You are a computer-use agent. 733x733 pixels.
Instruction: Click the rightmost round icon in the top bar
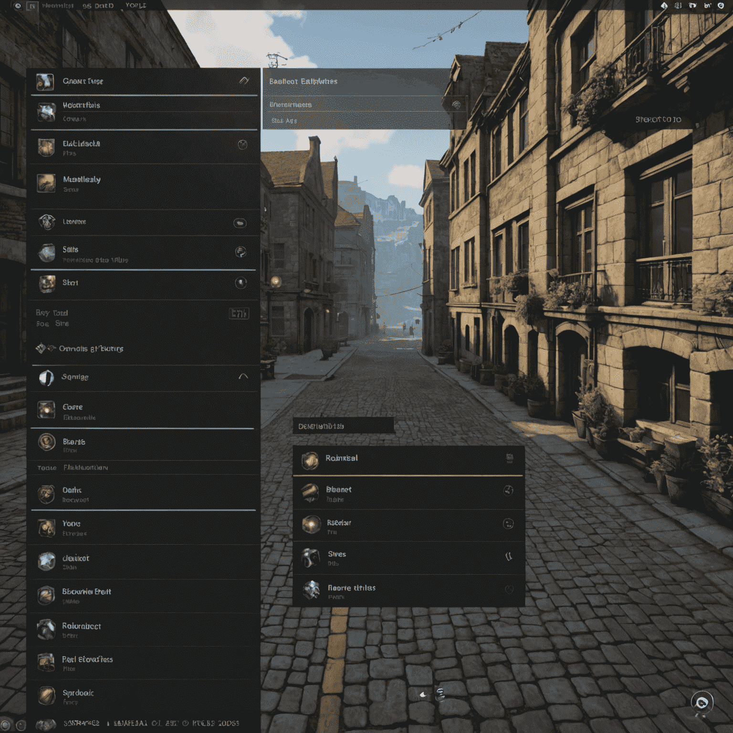[721, 6]
